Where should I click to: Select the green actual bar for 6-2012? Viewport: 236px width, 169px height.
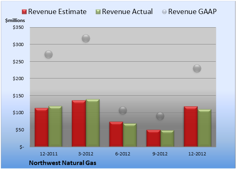130,135
